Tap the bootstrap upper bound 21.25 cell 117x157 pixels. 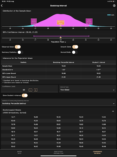tap(64, 77)
